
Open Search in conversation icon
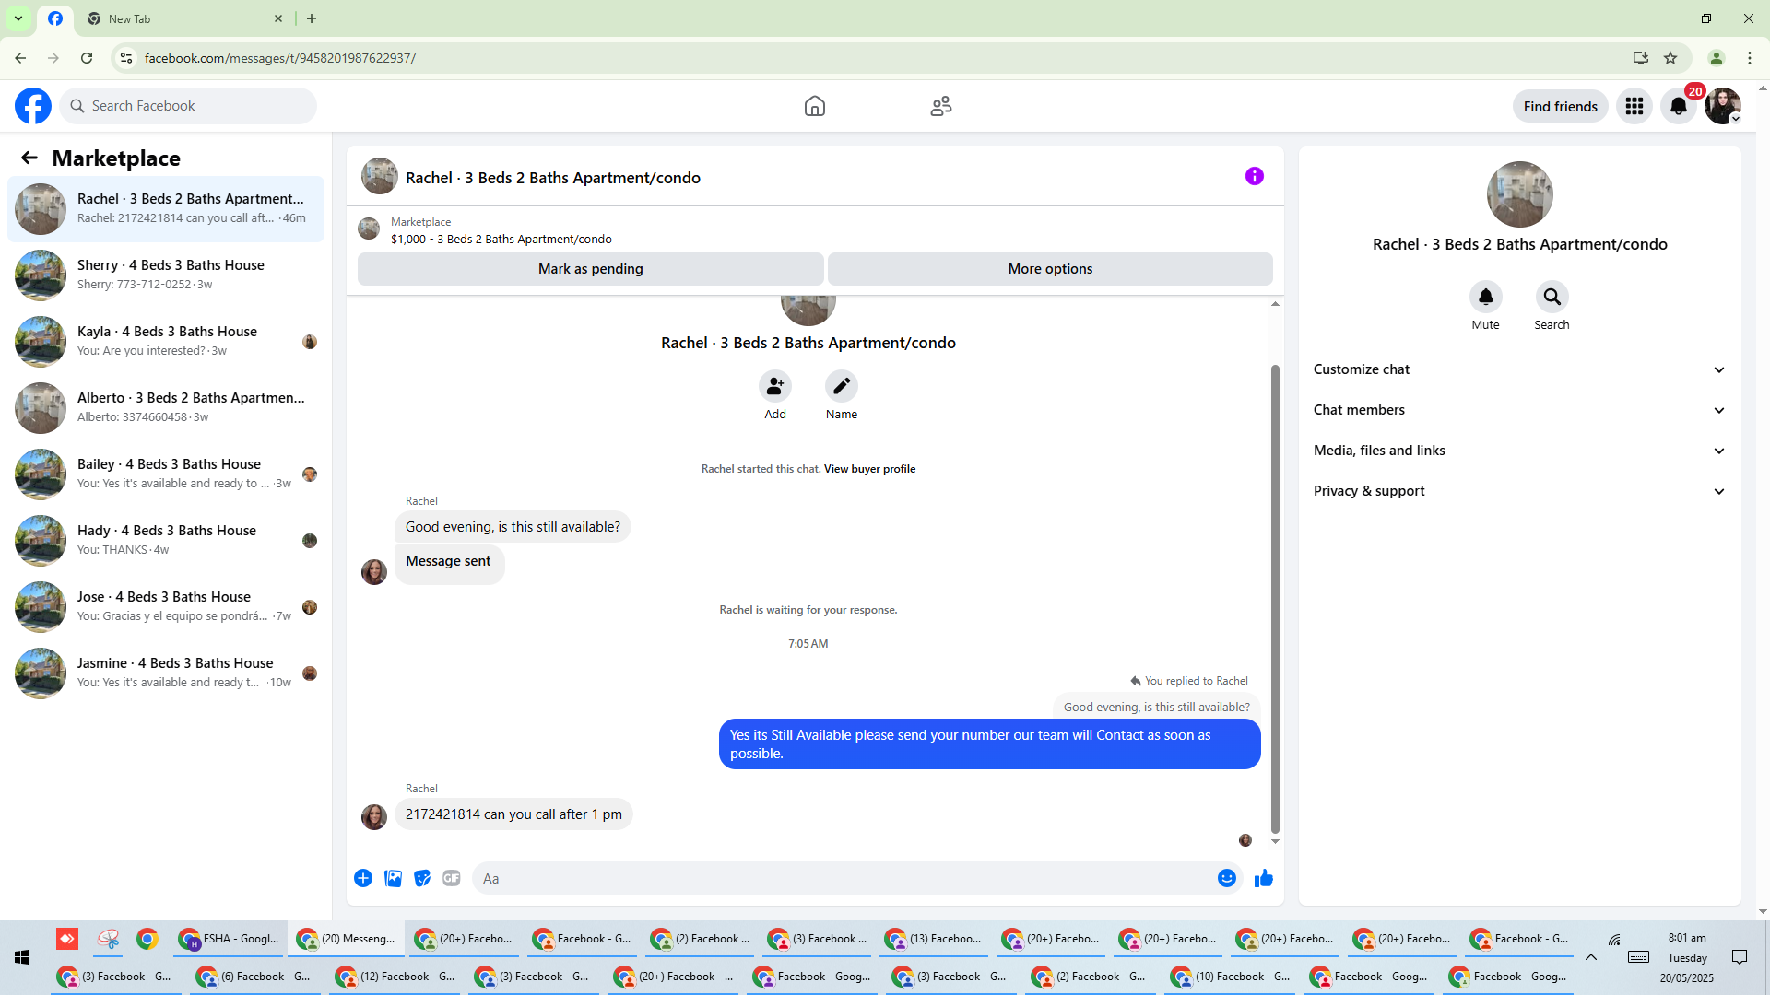coord(1552,297)
